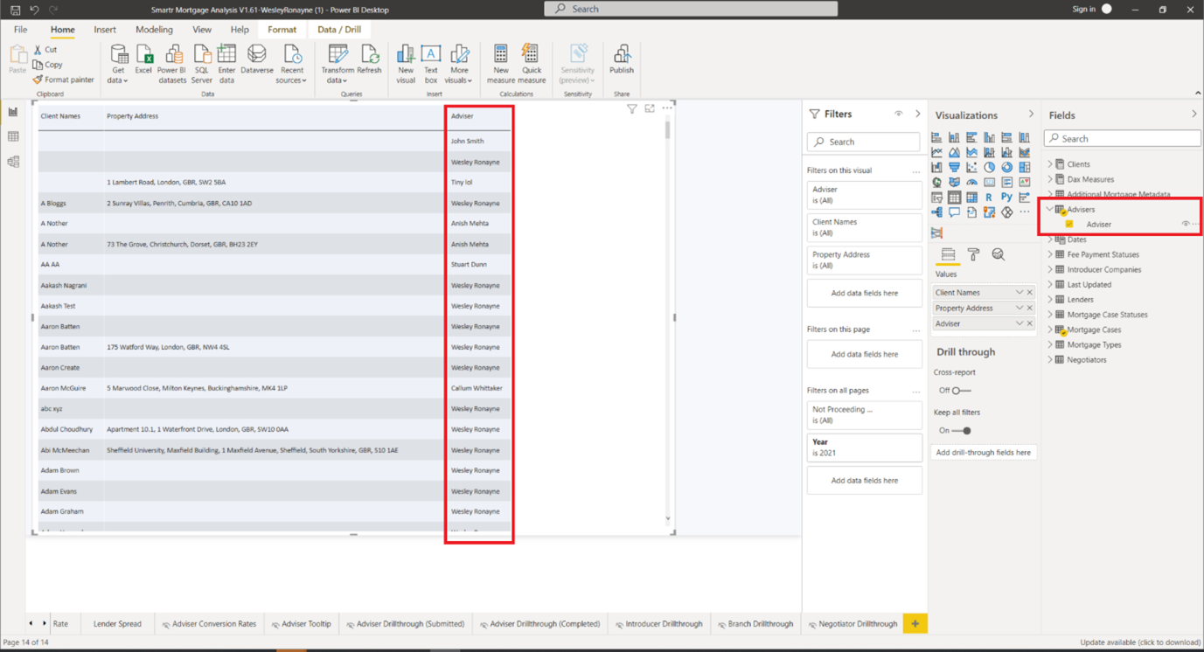Open Client Names value field dropdown
This screenshot has height=652, width=1204.
click(1019, 293)
